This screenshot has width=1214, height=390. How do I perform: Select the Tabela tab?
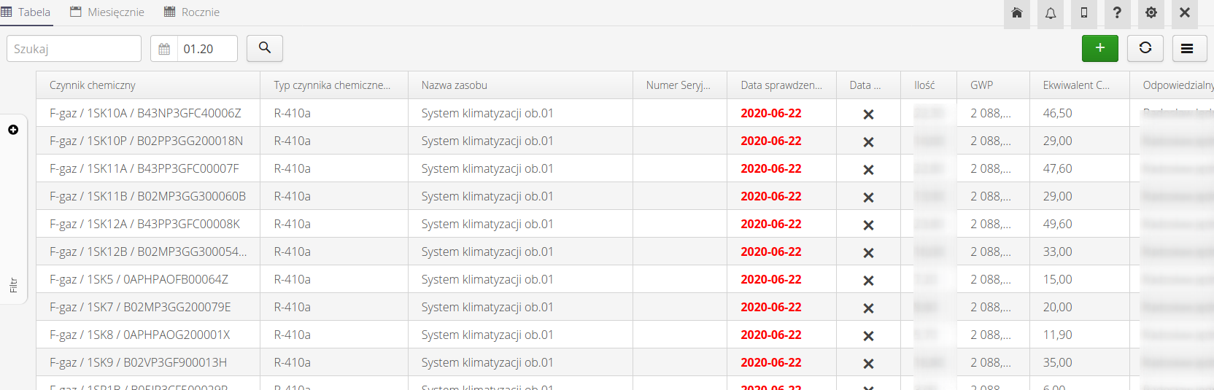26,12
